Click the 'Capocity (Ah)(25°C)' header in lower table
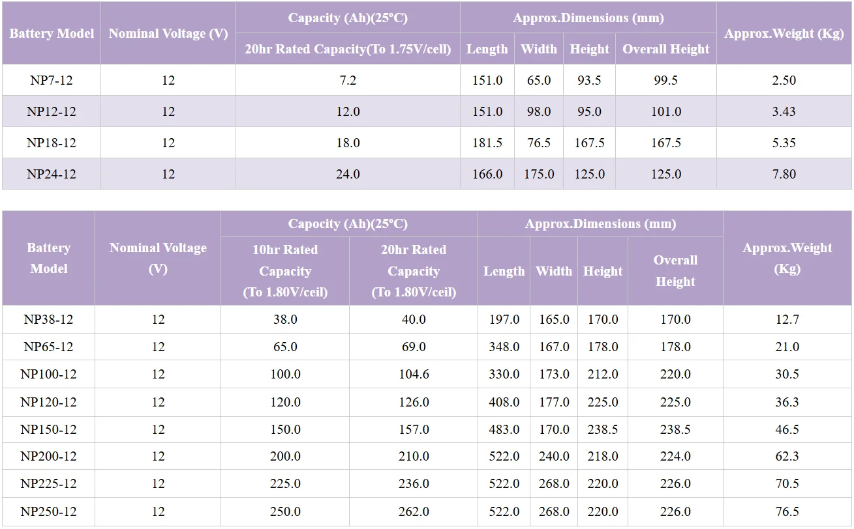This screenshot has height=529, width=854. (x=348, y=223)
